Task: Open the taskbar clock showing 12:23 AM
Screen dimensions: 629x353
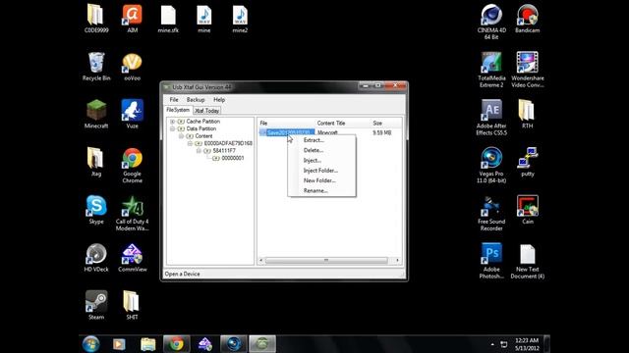Action: click(527, 344)
